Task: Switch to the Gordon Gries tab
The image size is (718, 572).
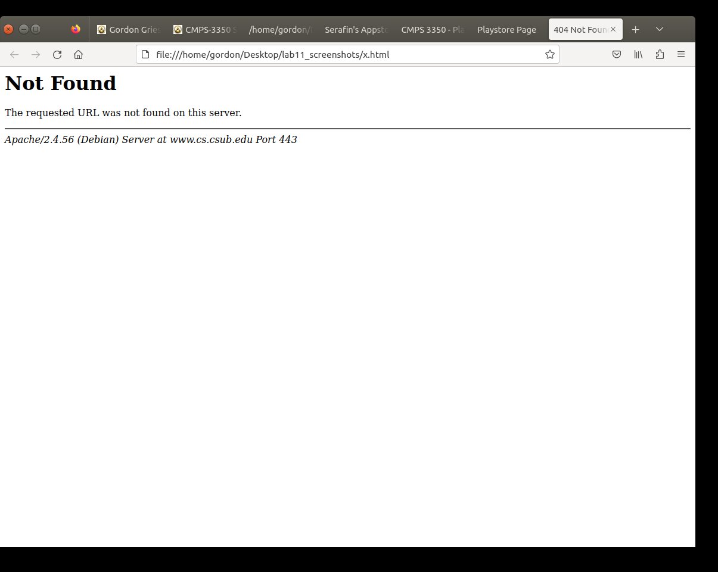Action: tap(128, 29)
